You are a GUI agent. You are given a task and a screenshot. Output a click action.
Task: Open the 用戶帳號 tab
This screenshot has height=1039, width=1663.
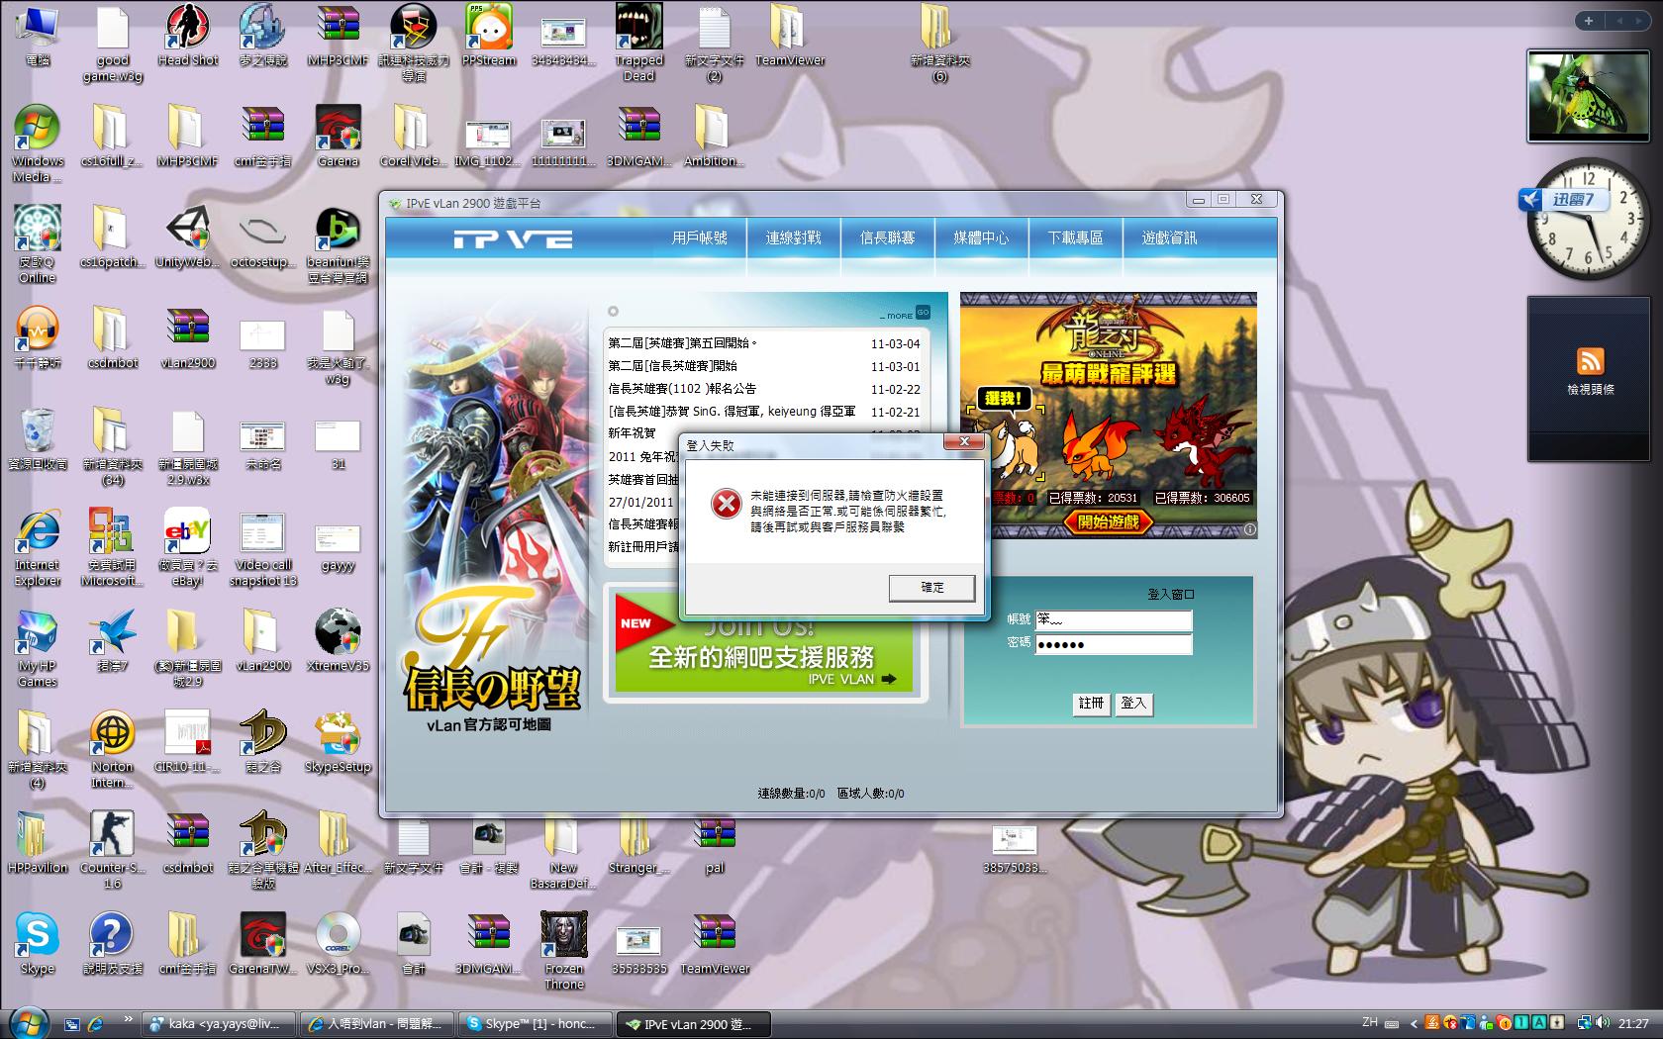coord(699,238)
